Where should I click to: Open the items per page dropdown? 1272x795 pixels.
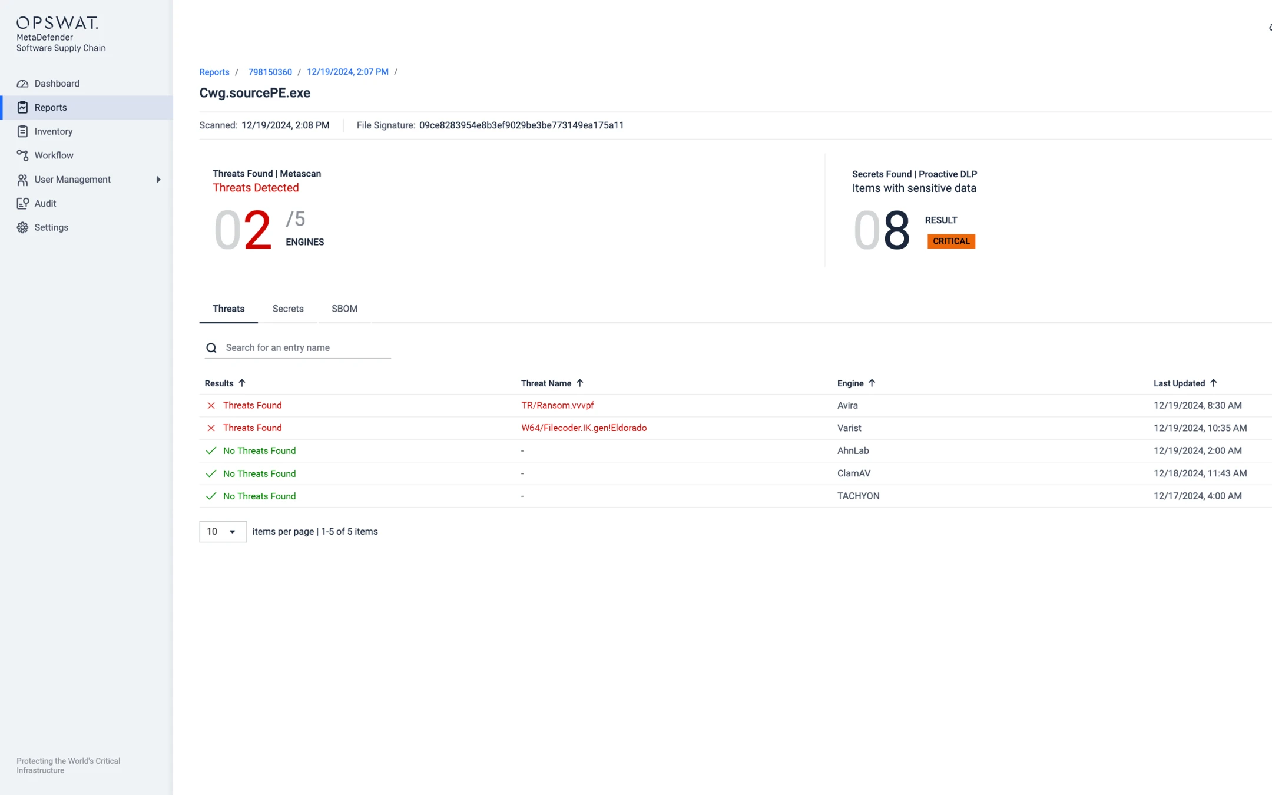click(x=223, y=531)
